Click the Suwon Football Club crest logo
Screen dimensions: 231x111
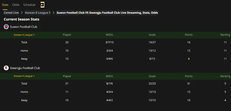[x=6, y=27]
